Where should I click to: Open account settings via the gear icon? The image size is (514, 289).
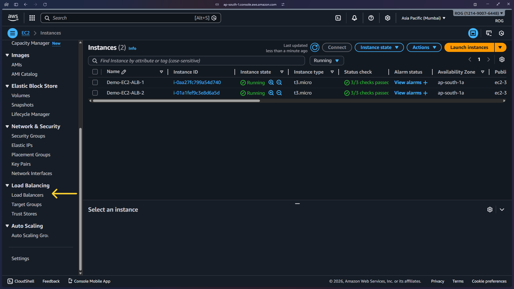[387, 18]
